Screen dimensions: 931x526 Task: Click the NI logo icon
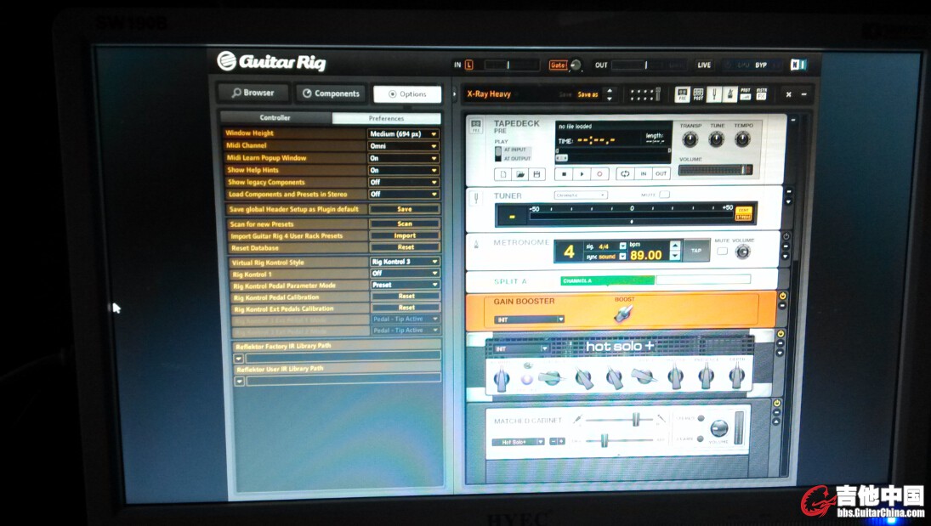click(798, 65)
